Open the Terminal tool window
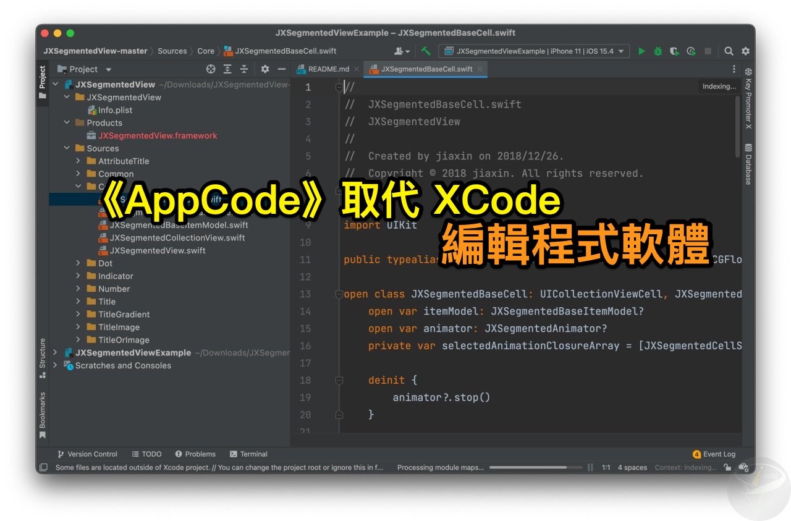This screenshot has height=521, width=791. click(249, 454)
